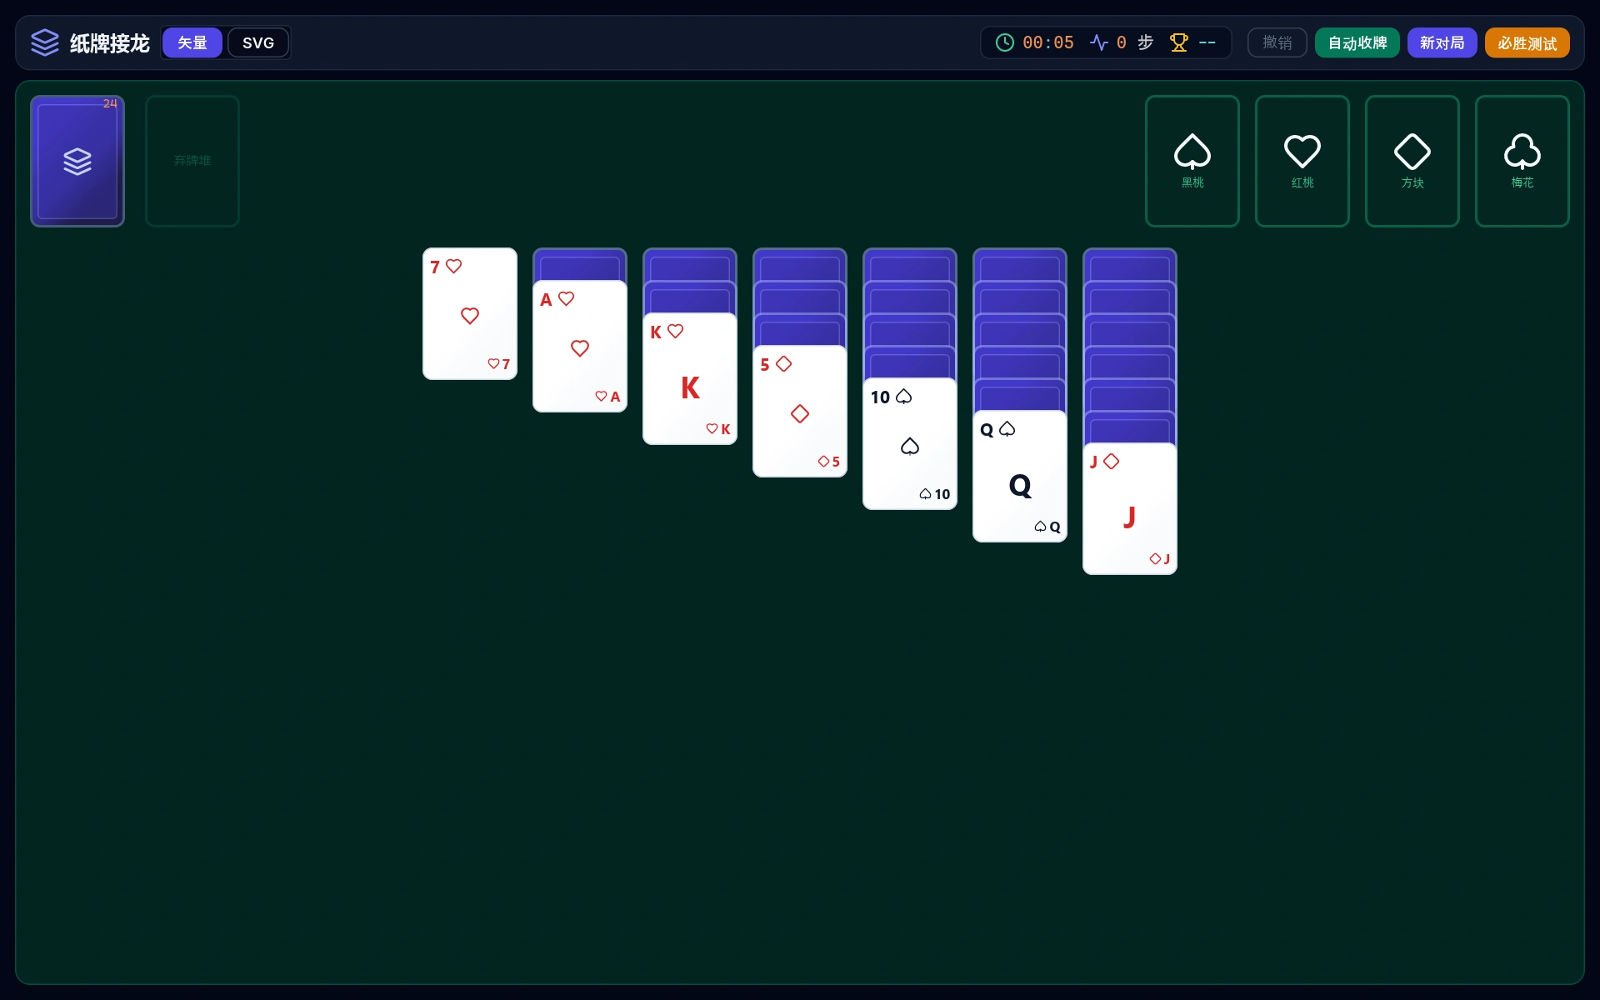This screenshot has width=1600, height=1000.
Task: Start a 新对局 new game
Action: pos(1442,42)
